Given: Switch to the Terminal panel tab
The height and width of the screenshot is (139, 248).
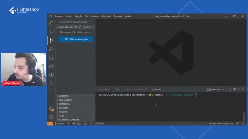Looking at the screenshot, I should click(x=156, y=90).
